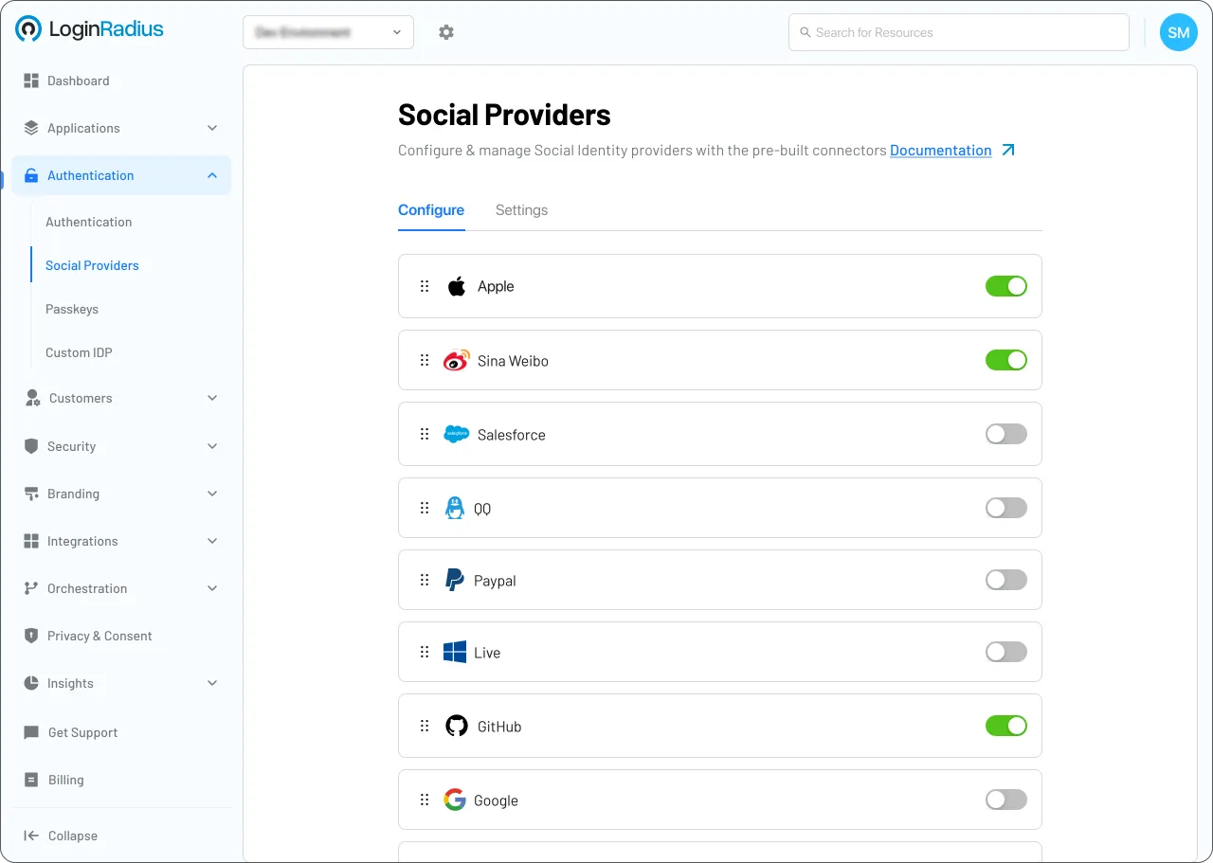Disable the Sina Weibo toggle
The width and height of the screenshot is (1213, 863).
[x=1006, y=360]
